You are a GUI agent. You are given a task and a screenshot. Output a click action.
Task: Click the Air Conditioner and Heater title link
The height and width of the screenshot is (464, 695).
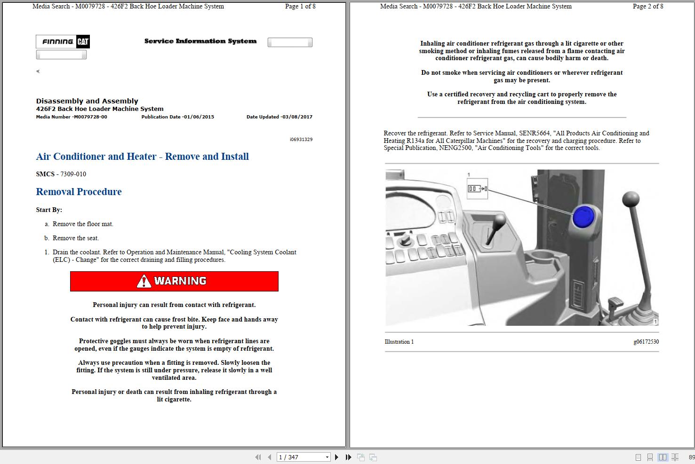pyautogui.click(x=142, y=156)
